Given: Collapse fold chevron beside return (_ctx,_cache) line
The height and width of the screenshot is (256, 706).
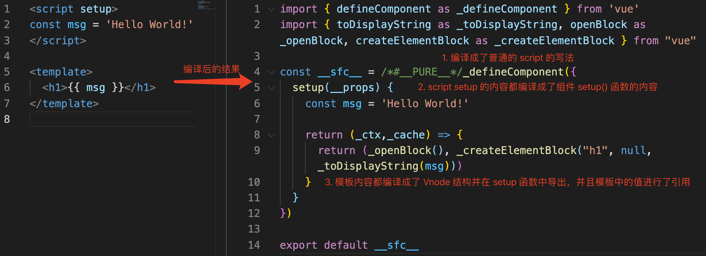Looking at the screenshot, I should pyautogui.click(x=271, y=135).
